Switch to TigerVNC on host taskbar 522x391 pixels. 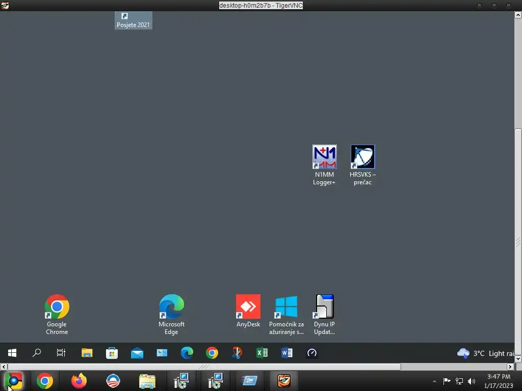tap(284, 381)
